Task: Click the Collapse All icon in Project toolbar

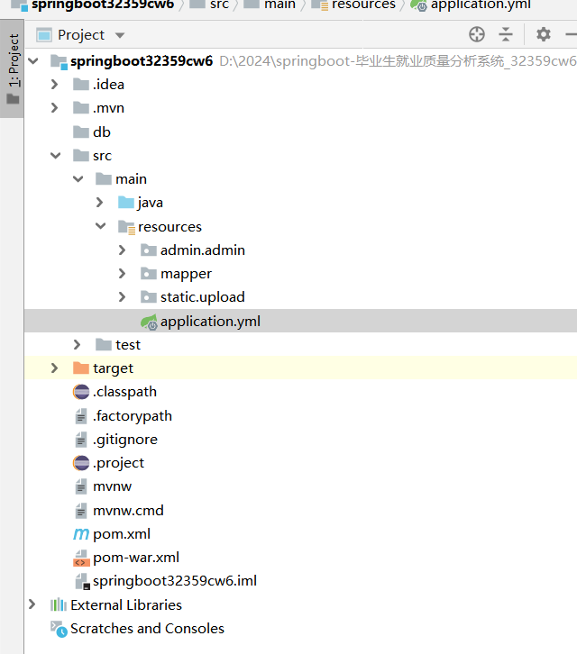Action: (506, 34)
